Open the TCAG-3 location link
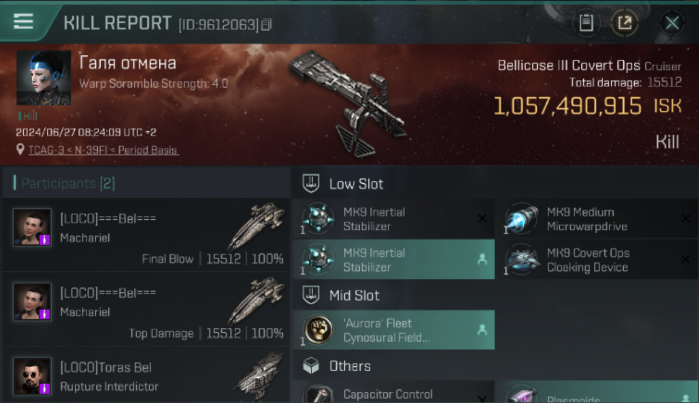The height and width of the screenshot is (403, 699). pyautogui.click(x=103, y=150)
